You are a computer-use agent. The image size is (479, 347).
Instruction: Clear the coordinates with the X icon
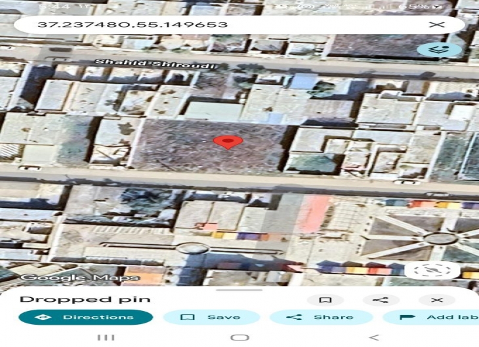[436, 25]
